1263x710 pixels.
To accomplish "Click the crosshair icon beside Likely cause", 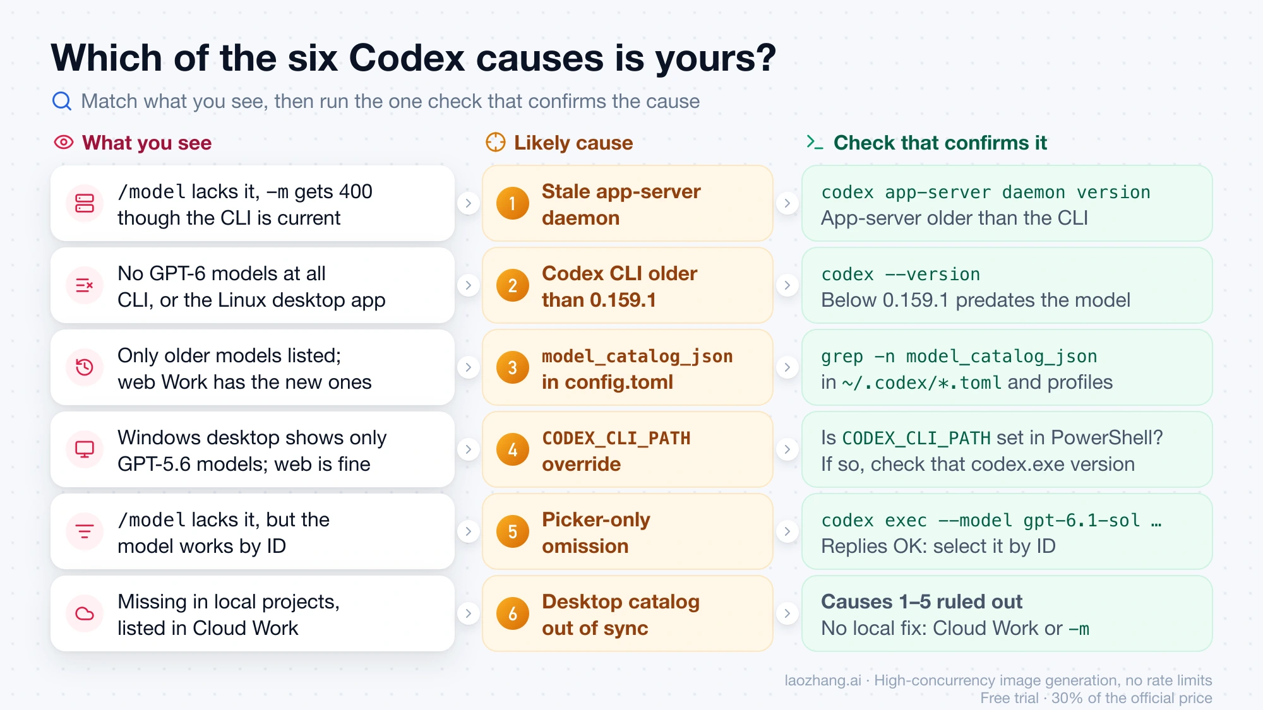I will tap(496, 142).
